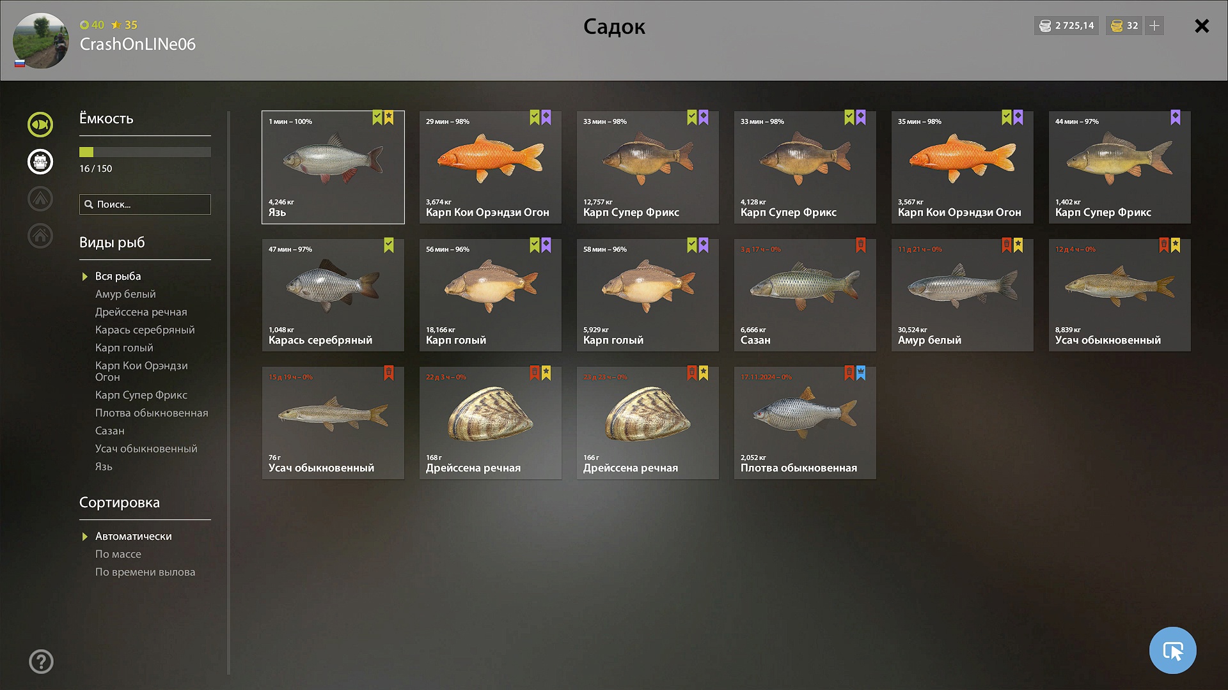Select the Язь fish card

(x=333, y=167)
